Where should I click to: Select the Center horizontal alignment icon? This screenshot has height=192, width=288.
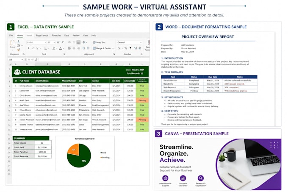[x=74, y=48]
